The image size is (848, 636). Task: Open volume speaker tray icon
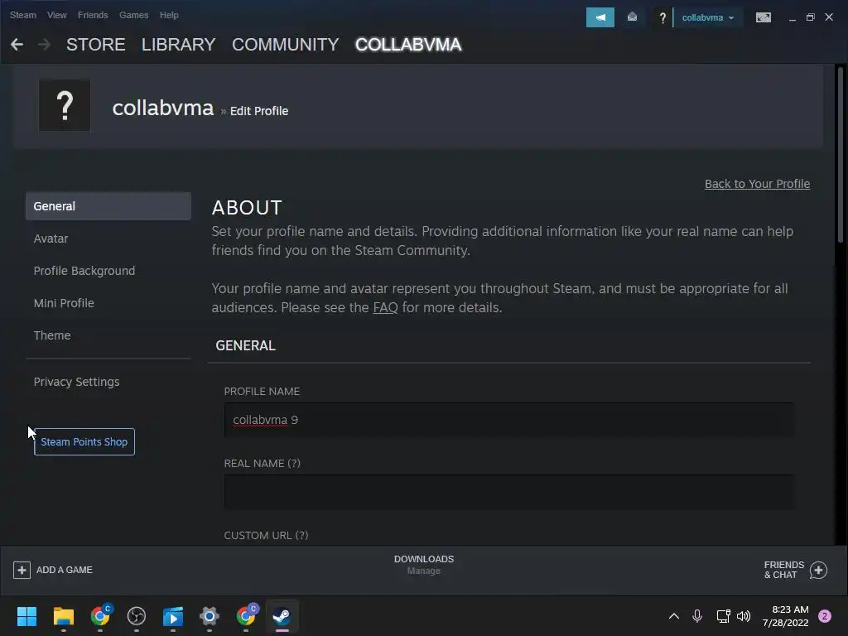[744, 616]
